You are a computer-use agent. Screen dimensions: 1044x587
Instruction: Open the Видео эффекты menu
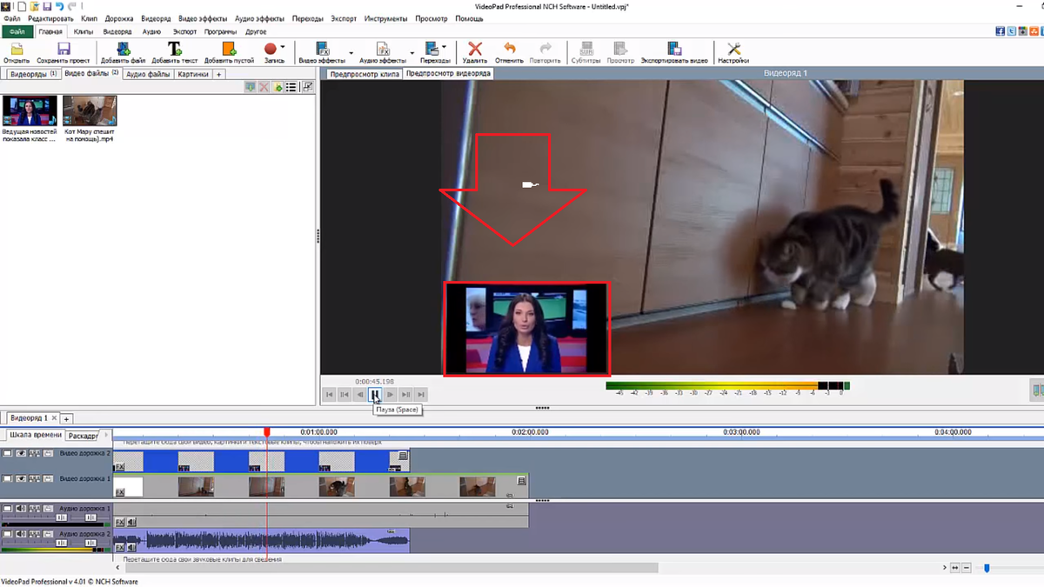(203, 18)
